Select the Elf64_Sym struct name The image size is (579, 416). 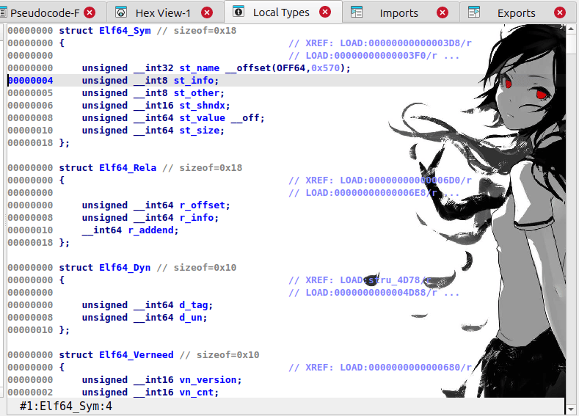pyautogui.click(x=125, y=31)
